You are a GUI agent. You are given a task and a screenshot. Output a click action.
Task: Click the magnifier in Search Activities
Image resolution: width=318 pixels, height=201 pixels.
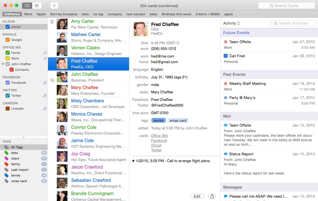pos(276,23)
